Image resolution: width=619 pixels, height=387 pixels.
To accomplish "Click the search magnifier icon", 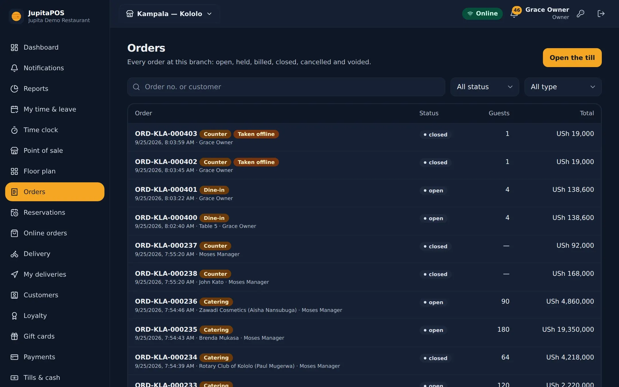I will tap(136, 87).
